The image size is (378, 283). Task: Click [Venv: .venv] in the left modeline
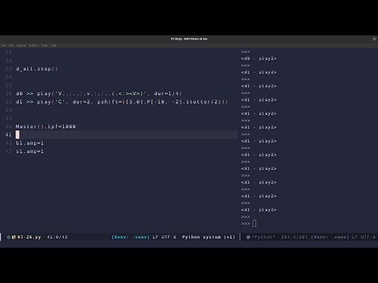tap(131, 237)
